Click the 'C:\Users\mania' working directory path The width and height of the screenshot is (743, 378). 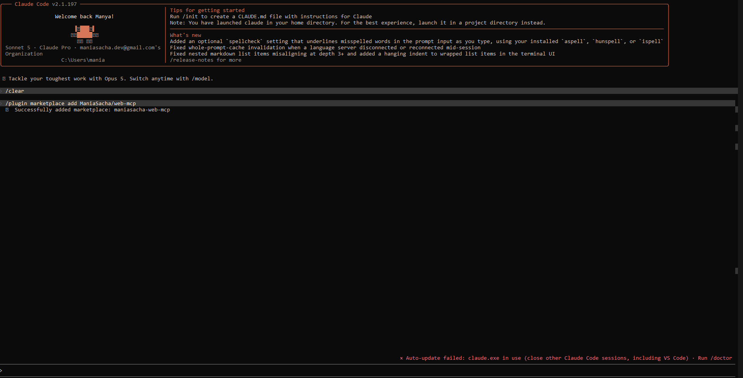(x=83, y=60)
